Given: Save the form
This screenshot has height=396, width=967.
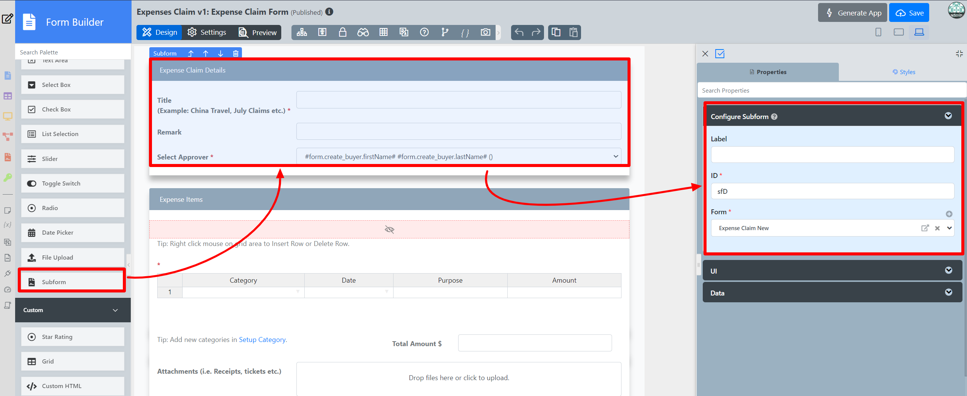Looking at the screenshot, I should [x=909, y=13].
